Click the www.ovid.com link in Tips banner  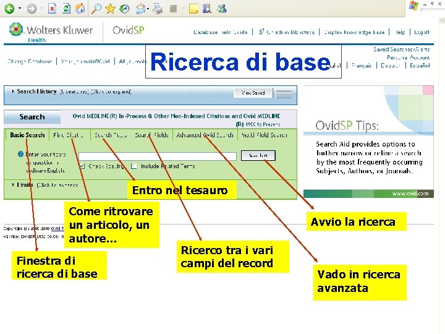click(410, 194)
